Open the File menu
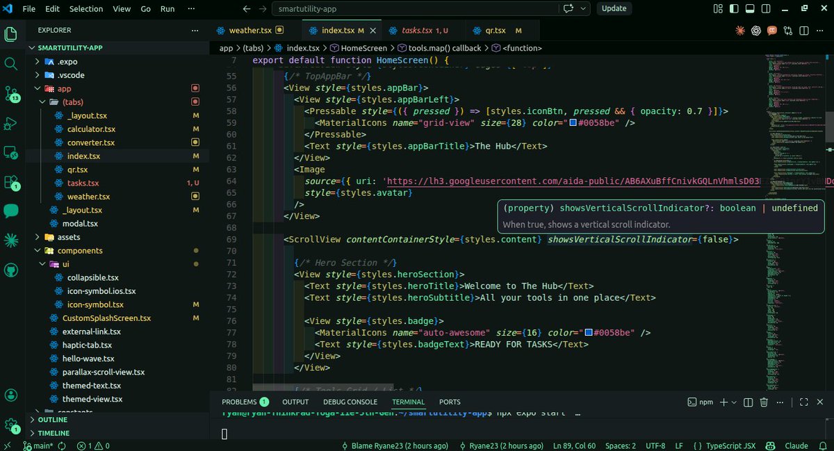834x451 pixels. coord(28,8)
